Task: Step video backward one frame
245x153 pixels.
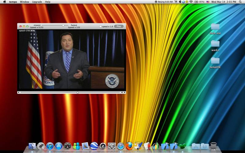Action: 122,92
